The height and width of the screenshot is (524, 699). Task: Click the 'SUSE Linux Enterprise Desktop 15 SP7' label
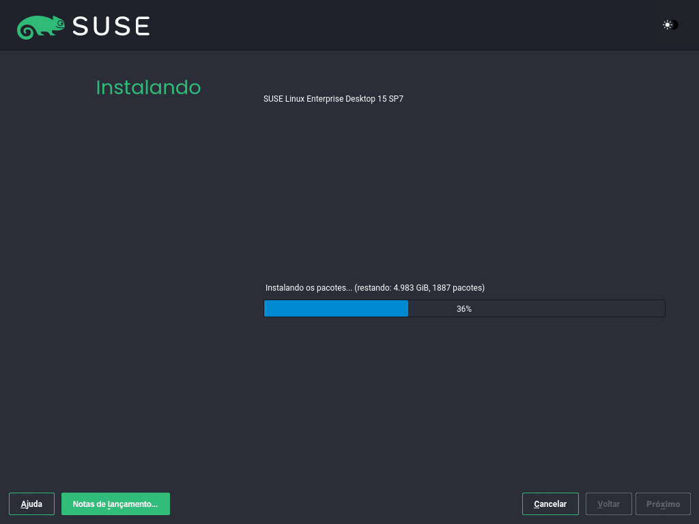(x=333, y=99)
